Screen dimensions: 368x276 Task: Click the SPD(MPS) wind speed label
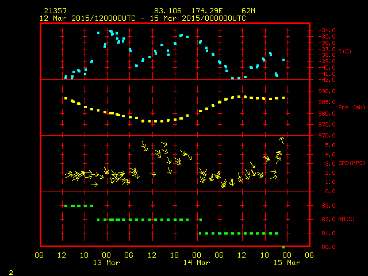[x=350, y=163]
